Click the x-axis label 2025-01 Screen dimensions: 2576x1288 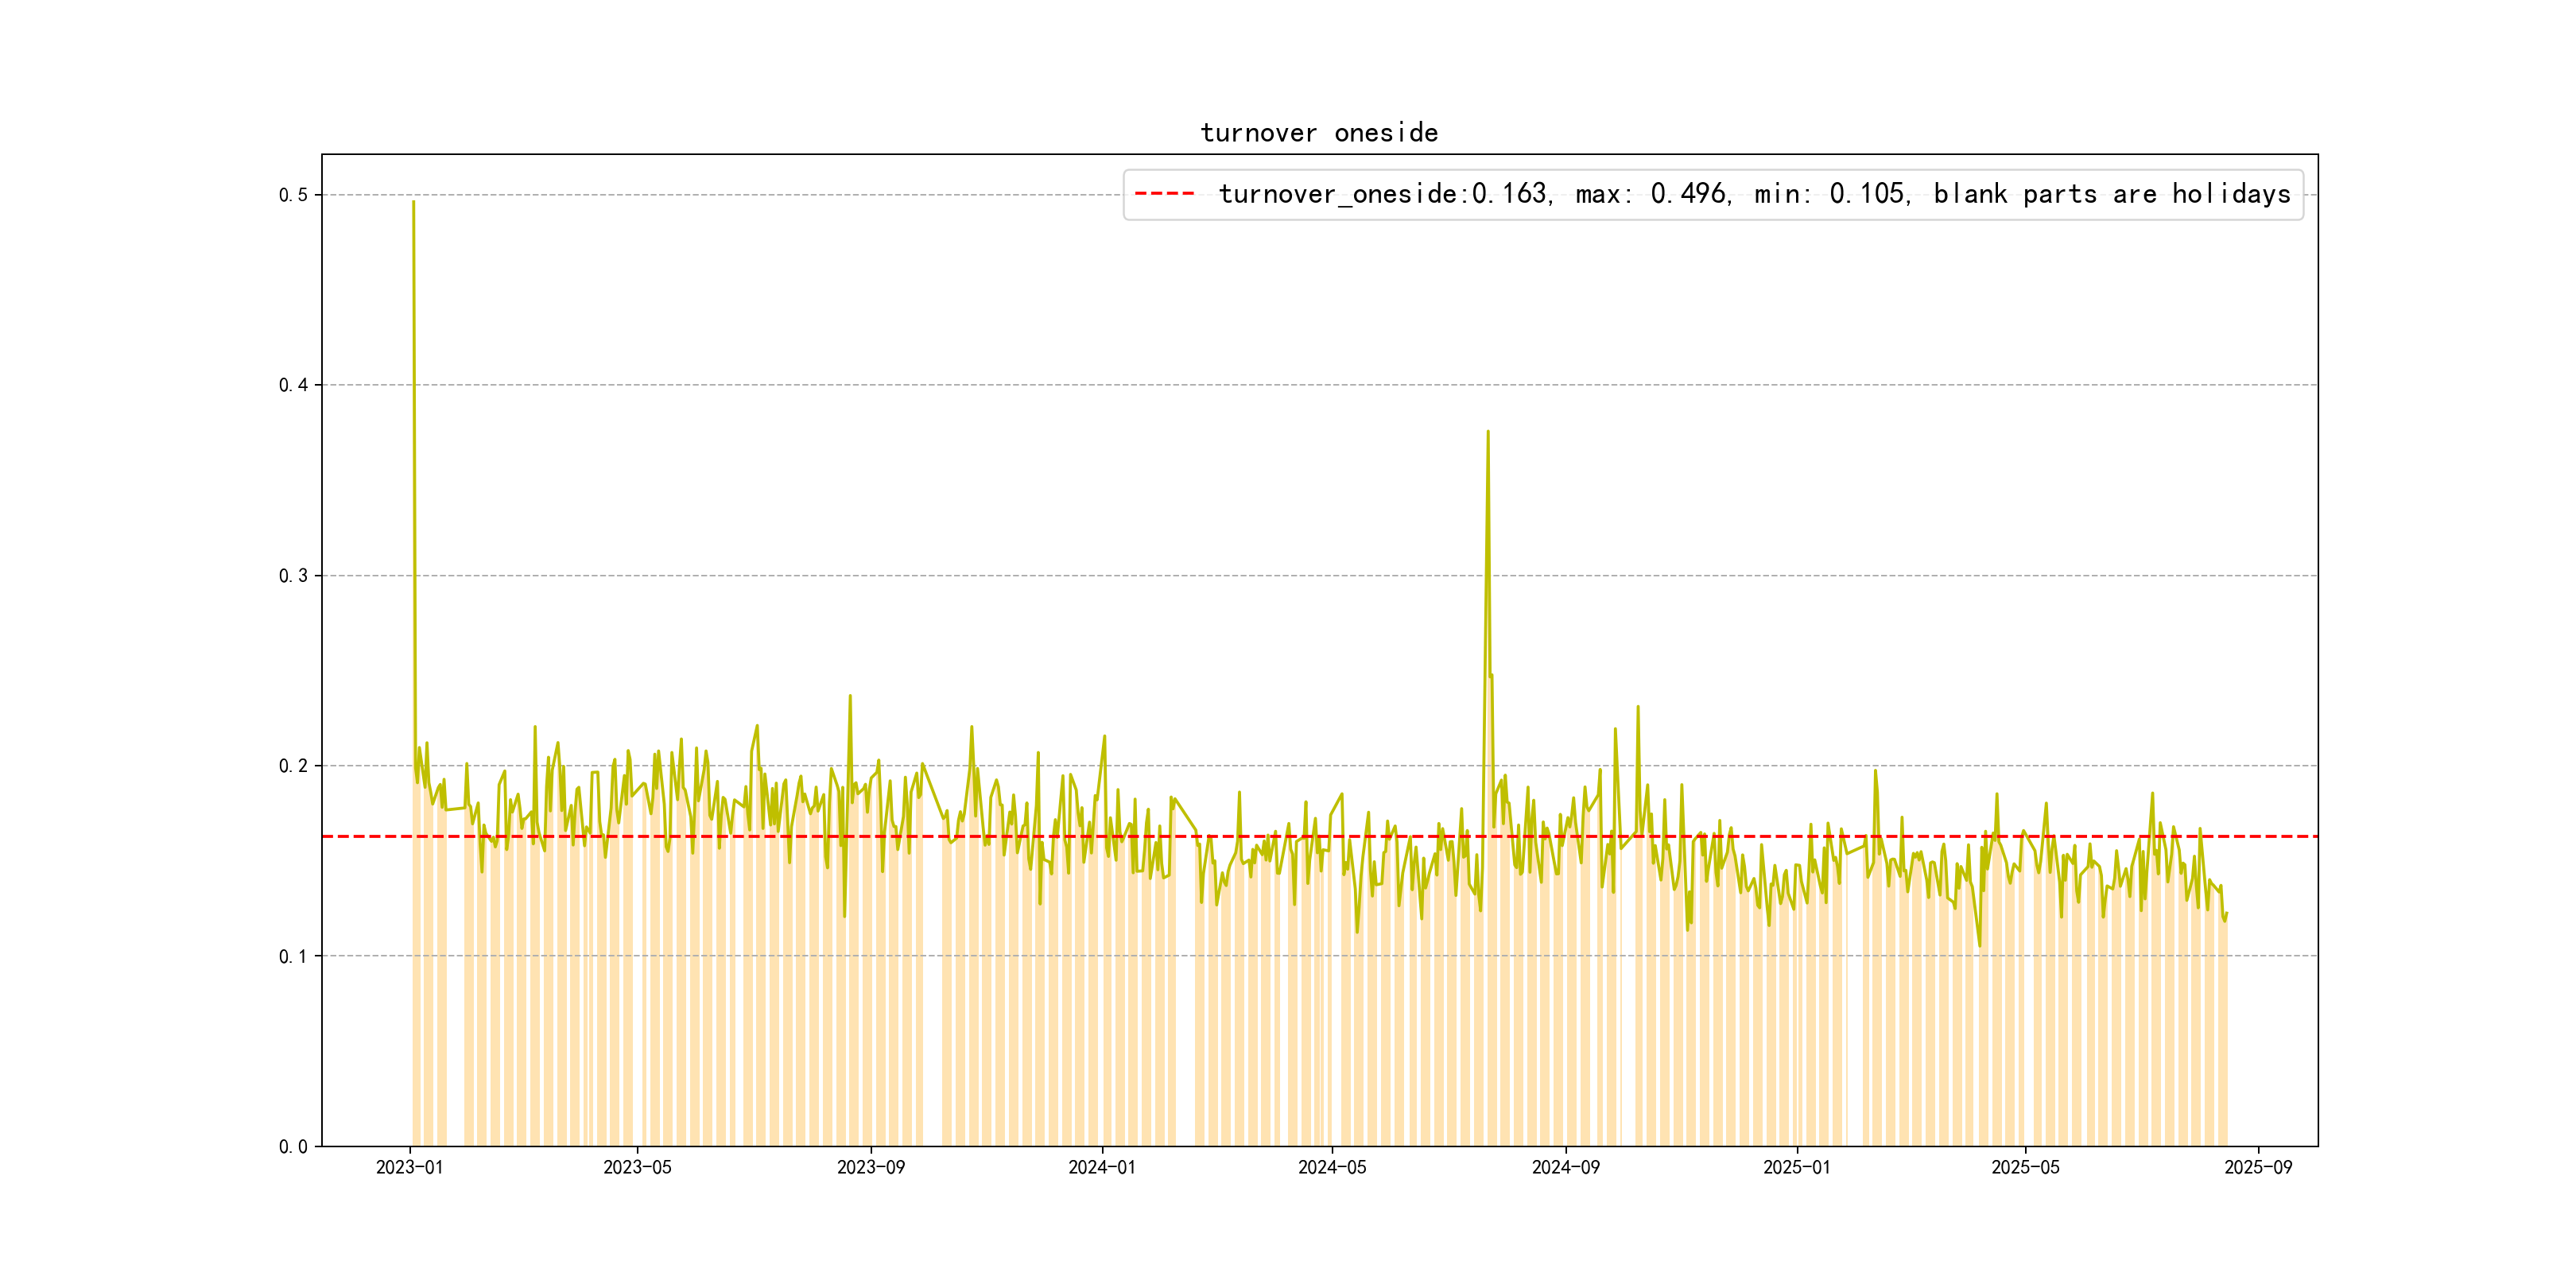pyautogui.click(x=1797, y=1168)
